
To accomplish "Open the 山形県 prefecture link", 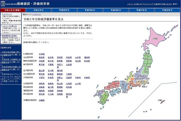I will pyautogui.click(x=78, y=57).
